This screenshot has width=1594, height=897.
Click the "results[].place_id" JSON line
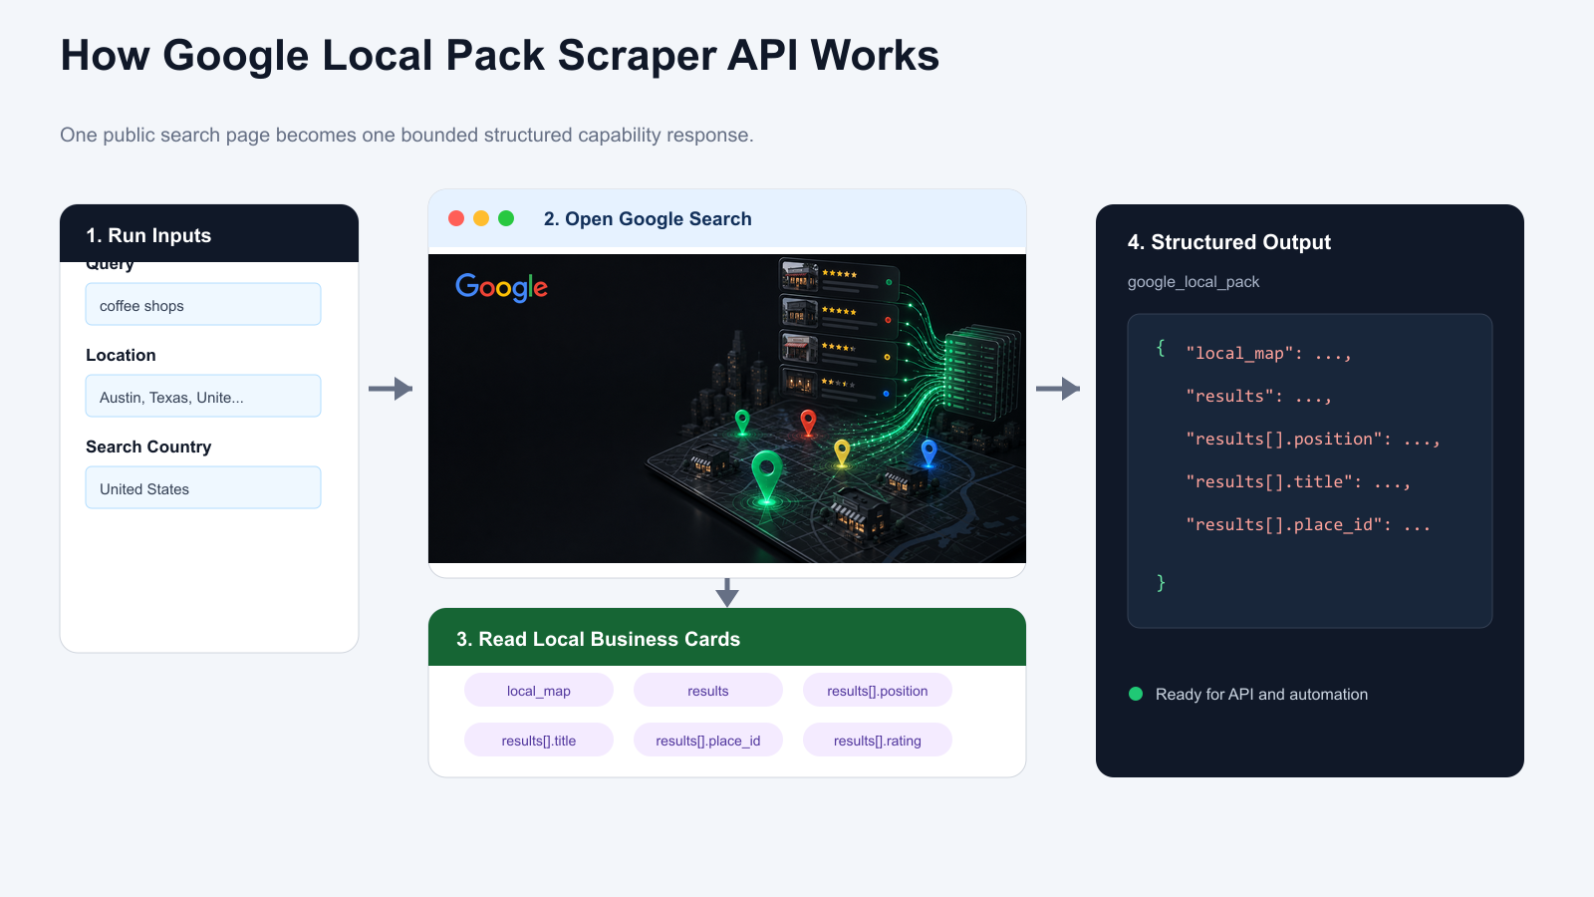click(x=1308, y=525)
